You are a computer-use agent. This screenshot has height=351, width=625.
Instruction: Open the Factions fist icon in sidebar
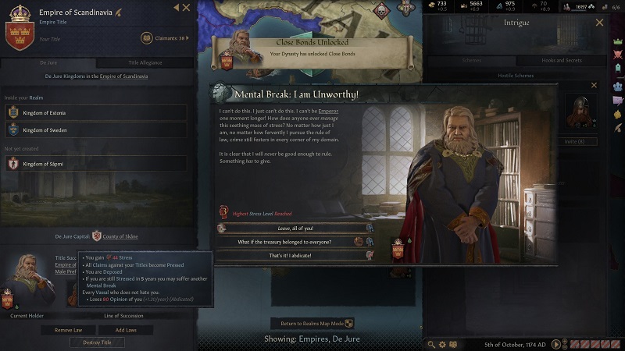coord(617,115)
